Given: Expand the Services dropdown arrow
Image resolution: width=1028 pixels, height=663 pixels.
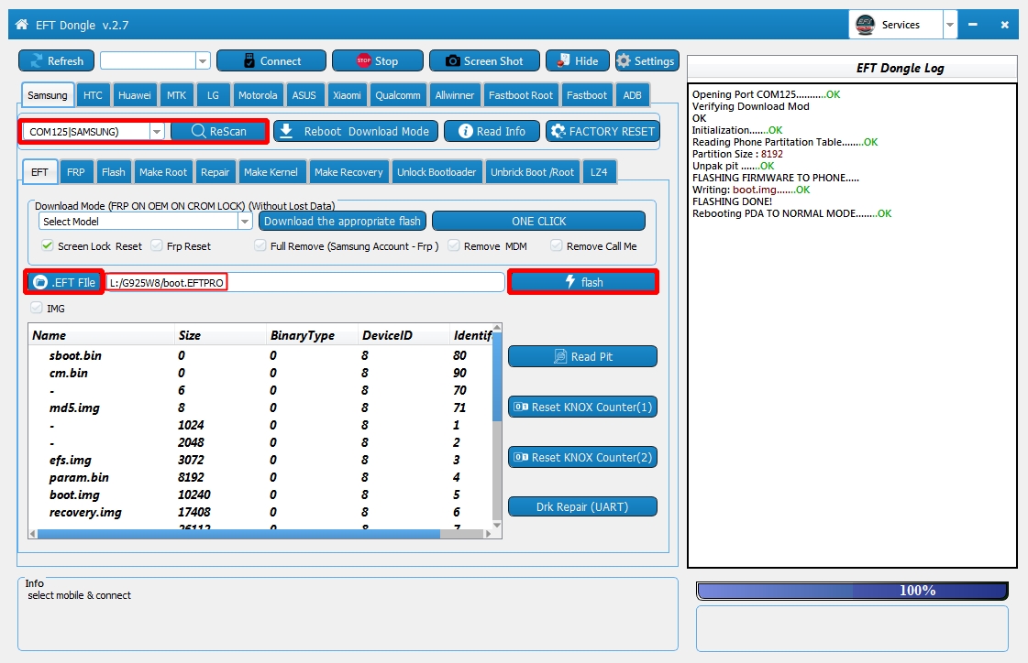Looking at the screenshot, I should pos(950,25).
